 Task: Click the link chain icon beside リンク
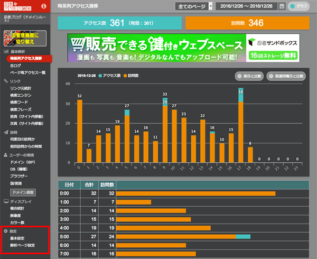(x=6, y=81)
